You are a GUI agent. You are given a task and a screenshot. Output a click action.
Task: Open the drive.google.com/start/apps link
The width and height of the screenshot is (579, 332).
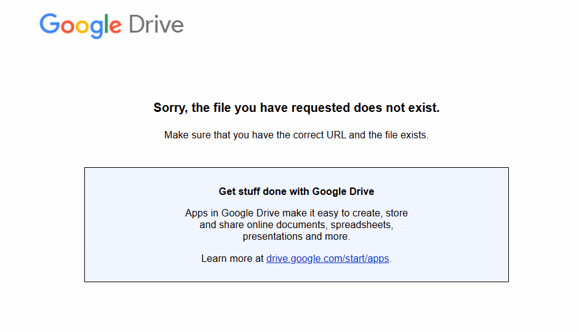click(327, 259)
